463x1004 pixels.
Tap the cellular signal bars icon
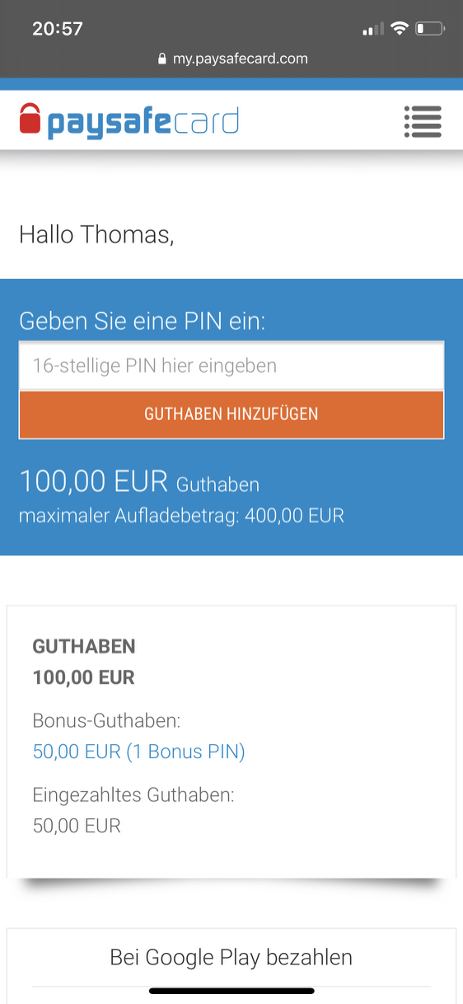(373, 30)
